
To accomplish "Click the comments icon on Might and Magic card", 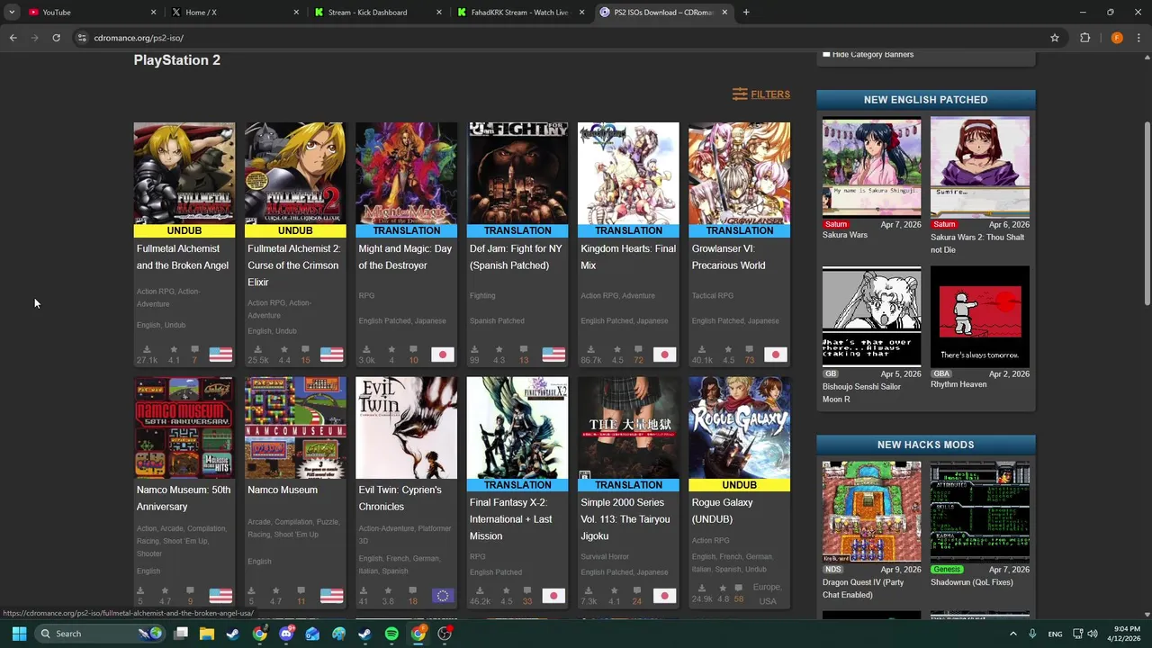I will (x=413, y=349).
